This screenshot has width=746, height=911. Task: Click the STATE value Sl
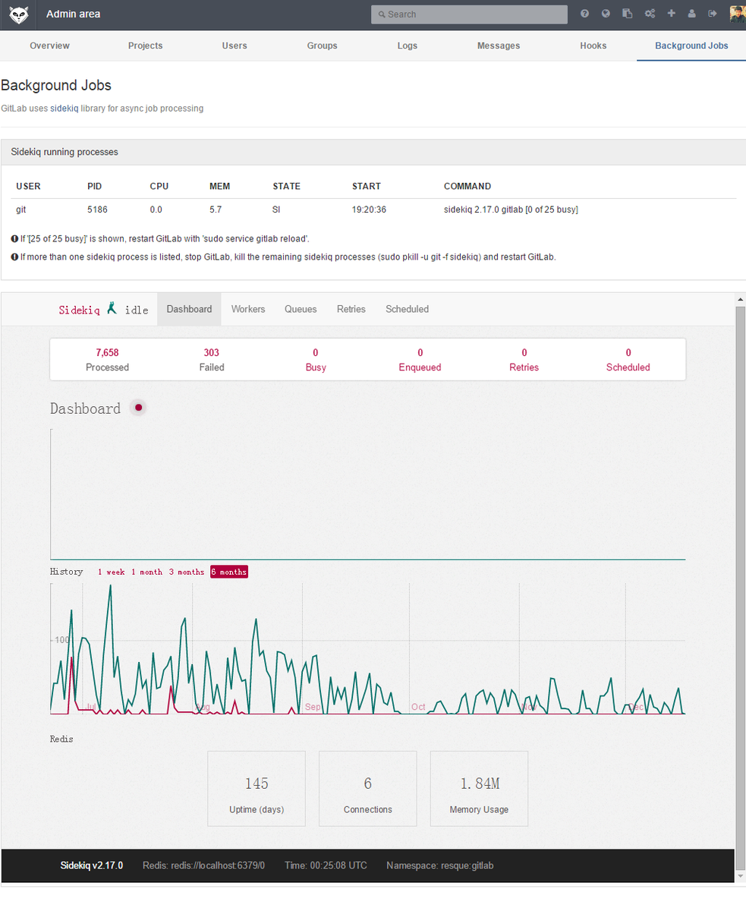point(277,210)
